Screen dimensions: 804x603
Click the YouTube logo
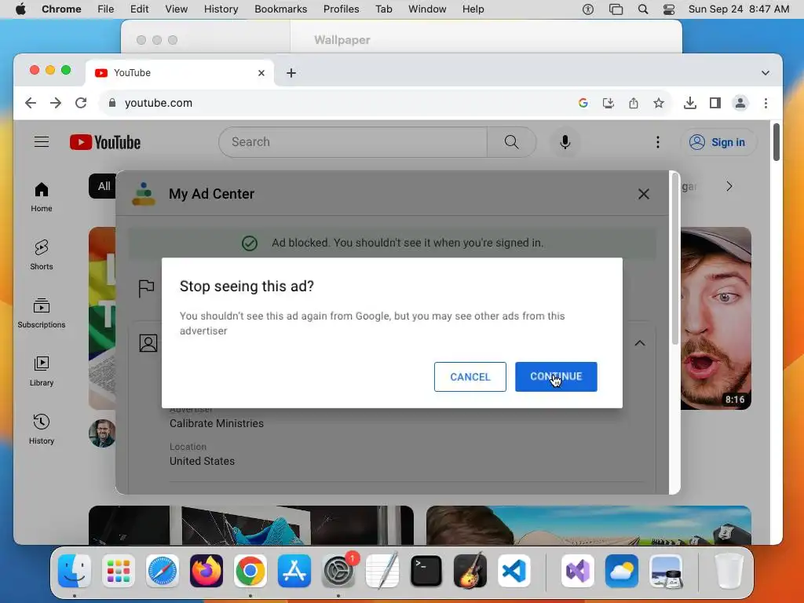105,142
